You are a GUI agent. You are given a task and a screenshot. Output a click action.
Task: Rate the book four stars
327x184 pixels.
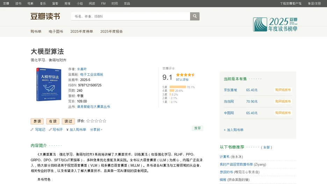[100, 121]
